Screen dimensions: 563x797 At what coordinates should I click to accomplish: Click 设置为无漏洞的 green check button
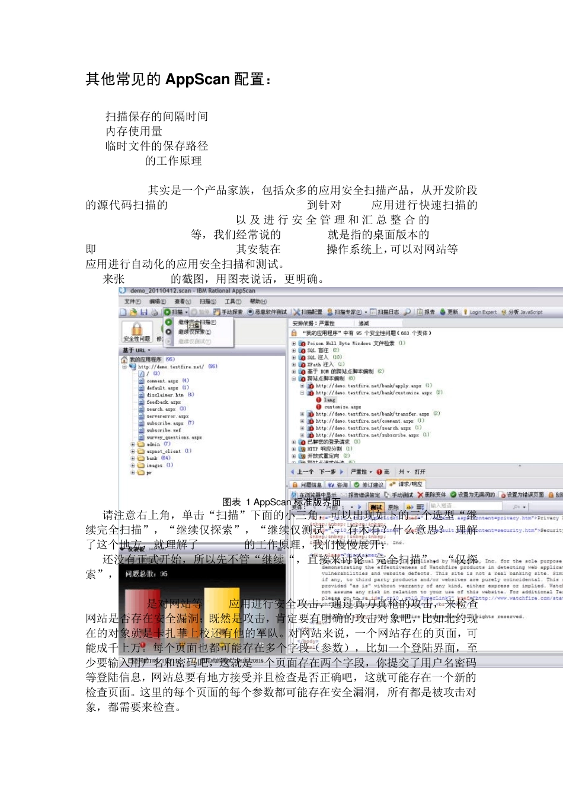[x=472, y=495]
